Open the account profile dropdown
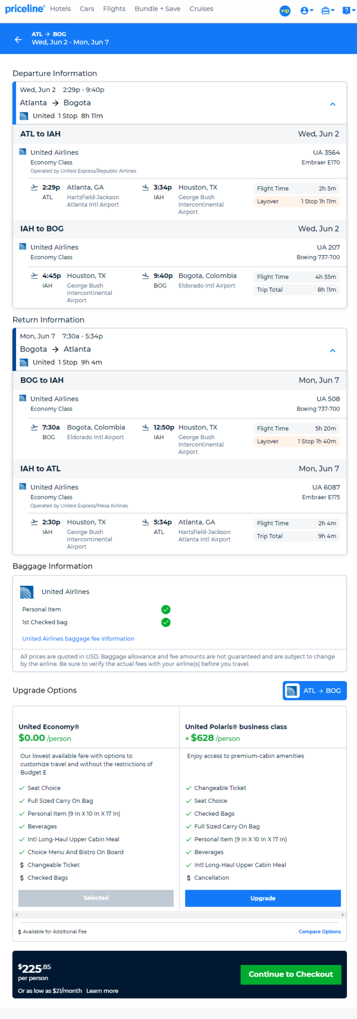 pyautogui.click(x=307, y=11)
